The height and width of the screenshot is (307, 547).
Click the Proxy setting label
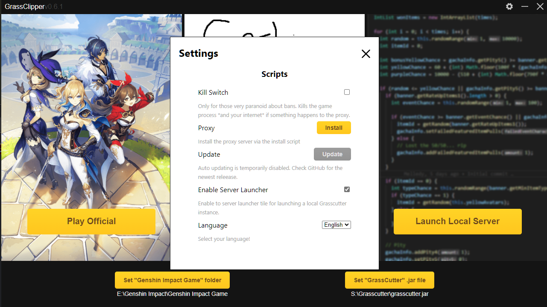coord(206,128)
